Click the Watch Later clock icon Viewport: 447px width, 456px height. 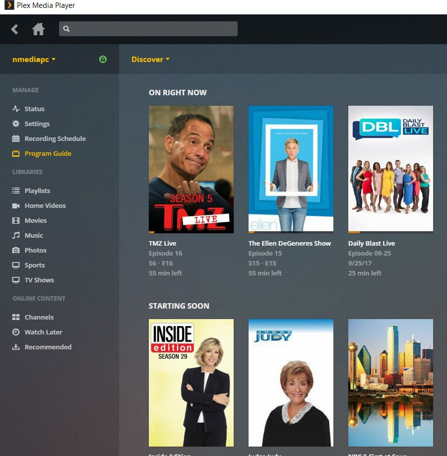pos(16,332)
